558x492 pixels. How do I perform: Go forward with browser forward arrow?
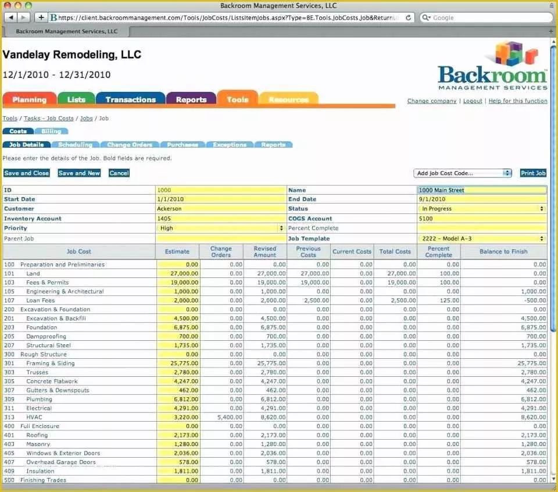pos(23,17)
